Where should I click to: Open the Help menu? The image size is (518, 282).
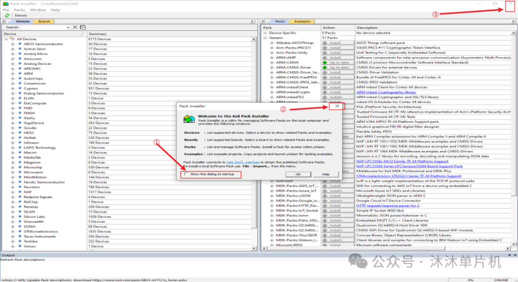click(55, 10)
